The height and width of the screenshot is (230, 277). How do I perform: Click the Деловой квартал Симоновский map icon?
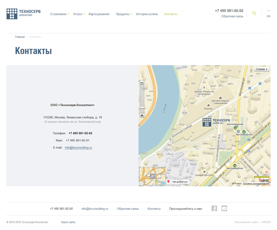point(220,98)
